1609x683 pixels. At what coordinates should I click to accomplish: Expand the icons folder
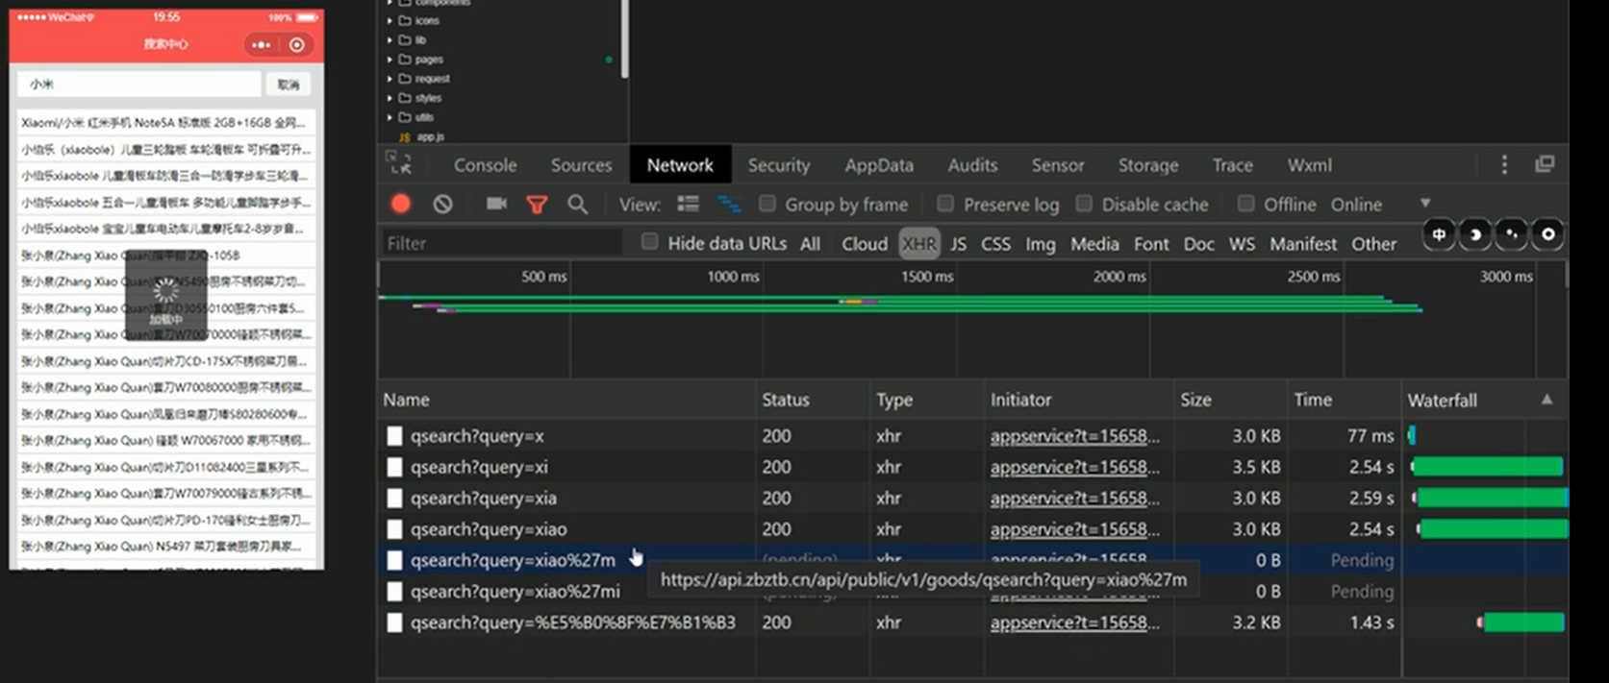pyautogui.click(x=390, y=20)
